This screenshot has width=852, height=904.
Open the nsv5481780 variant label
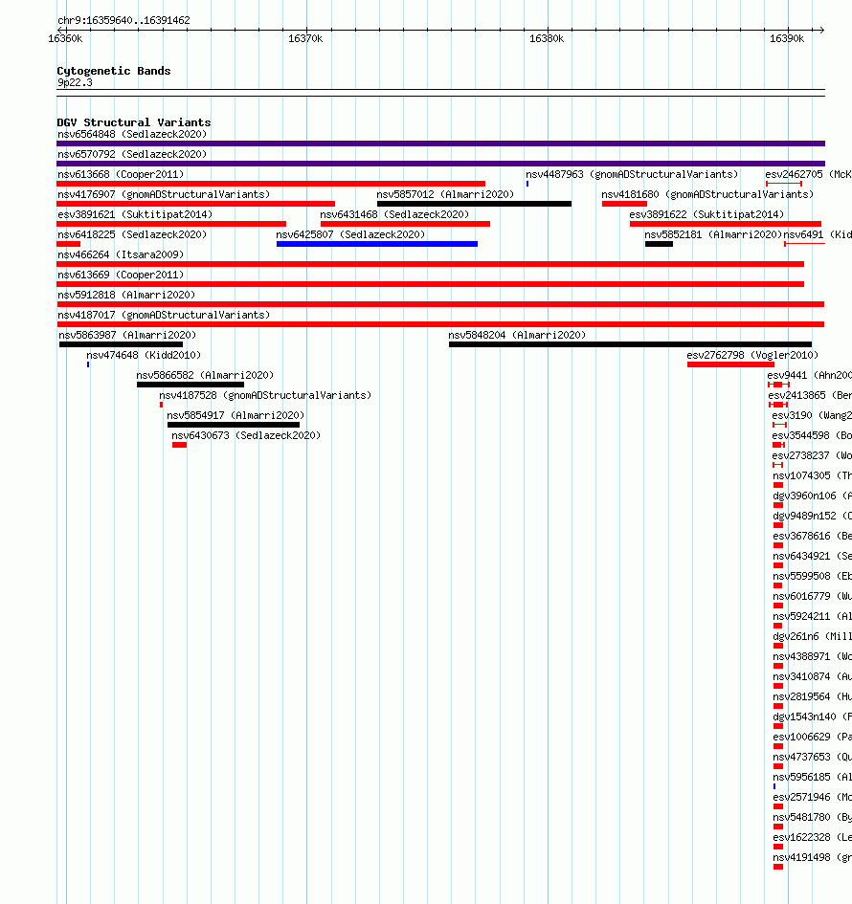812,818
